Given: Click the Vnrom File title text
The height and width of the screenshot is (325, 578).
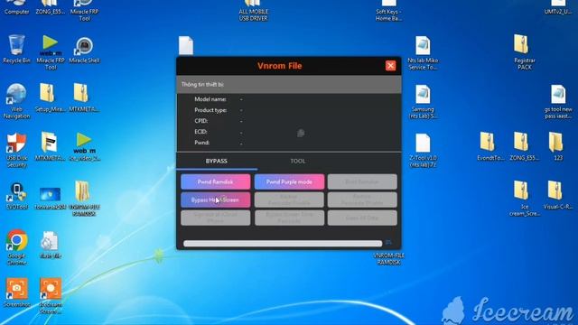Looking at the screenshot, I should [x=279, y=66].
